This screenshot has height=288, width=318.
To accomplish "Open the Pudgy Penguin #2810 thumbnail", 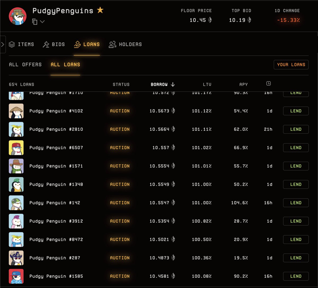I will pyautogui.click(x=16, y=129).
